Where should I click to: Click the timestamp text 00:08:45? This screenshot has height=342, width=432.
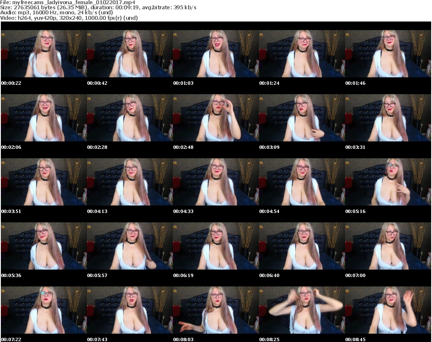click(355, 339)
